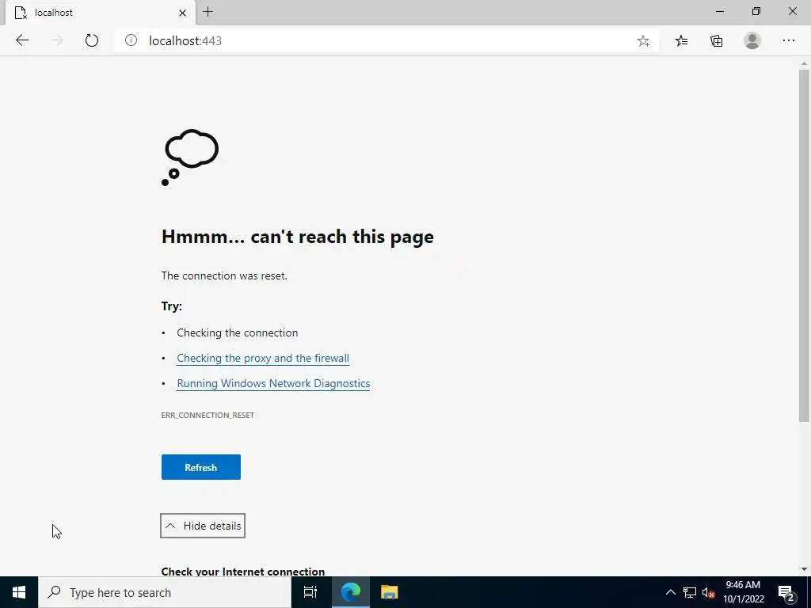The height and width of the screenshot is (608, 811).
Task: Open File Explorer from the taskbar
Action: pyautogui.click(x=389, y=592)
